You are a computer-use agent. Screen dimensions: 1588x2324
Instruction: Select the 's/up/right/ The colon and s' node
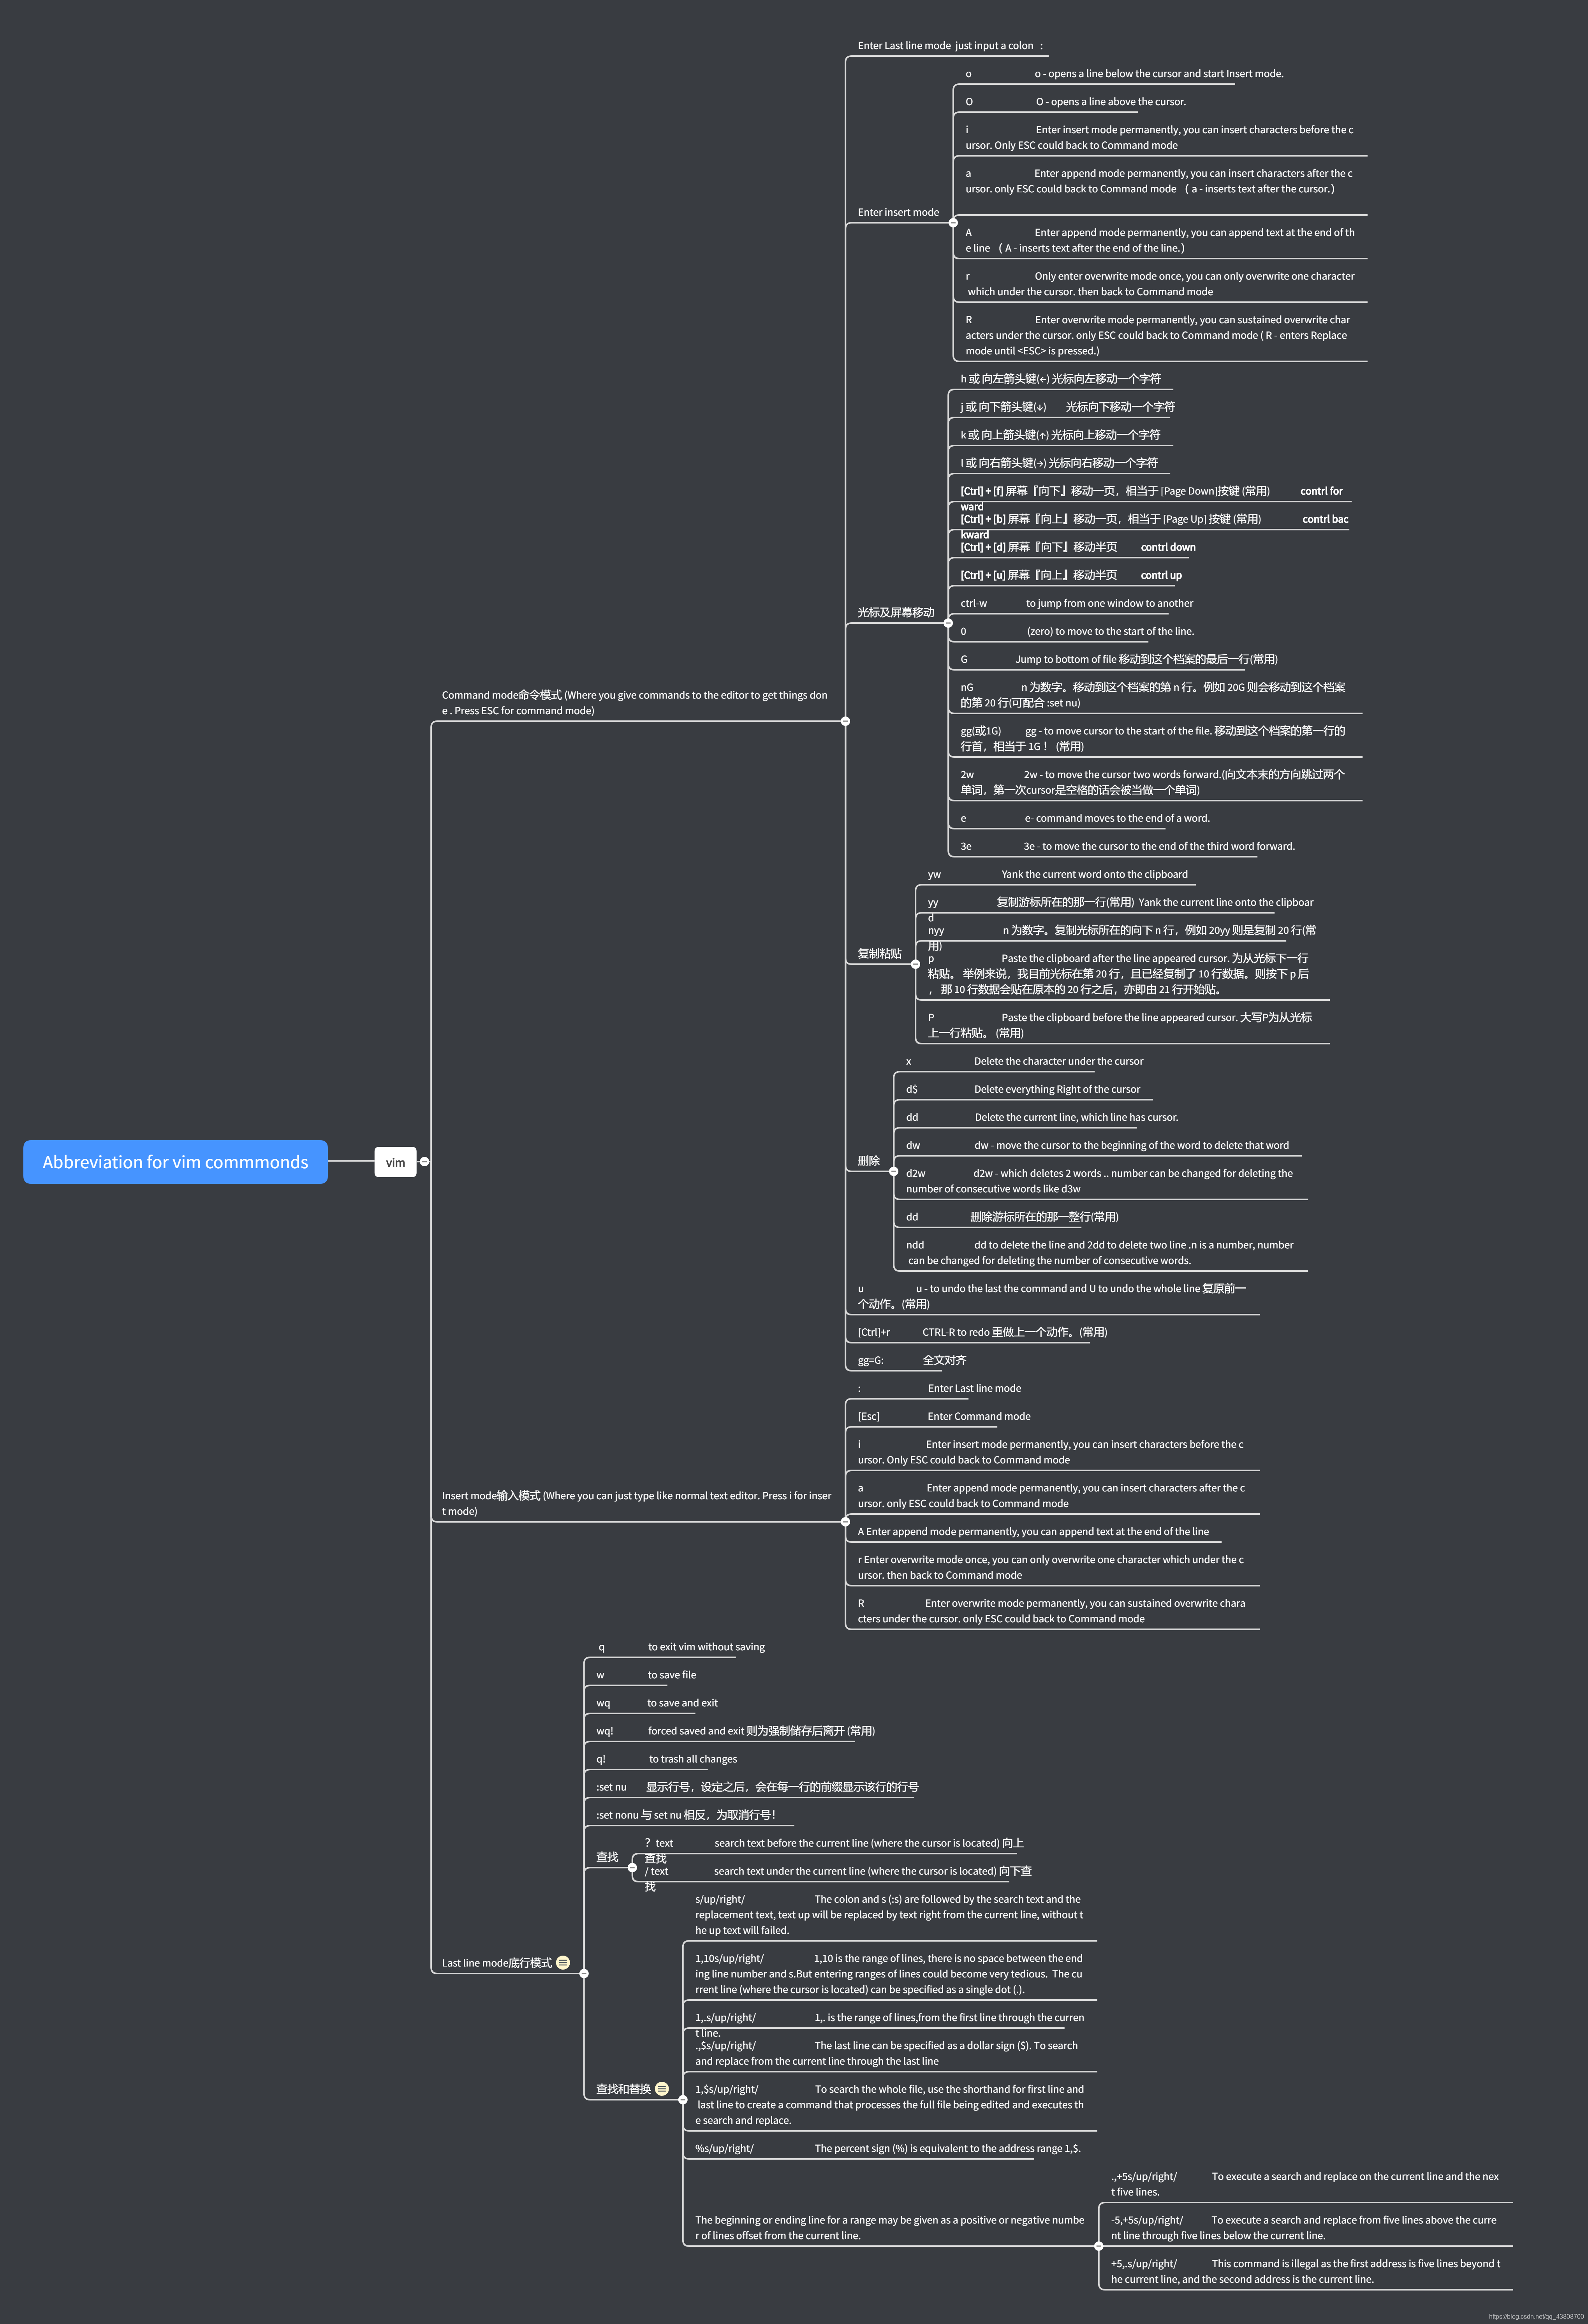pyautogui.click(x=889, y=1915)
